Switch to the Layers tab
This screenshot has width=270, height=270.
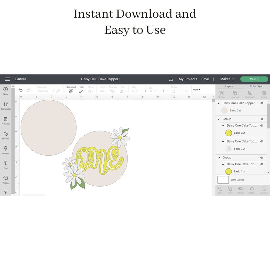229,86
